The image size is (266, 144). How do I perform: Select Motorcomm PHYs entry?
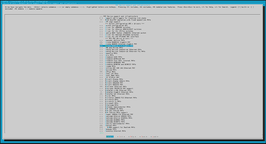pos(109,105)
